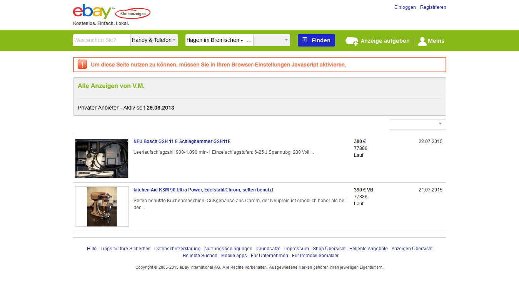Open Anzeigen Übersicht footer link

point(412,249)
